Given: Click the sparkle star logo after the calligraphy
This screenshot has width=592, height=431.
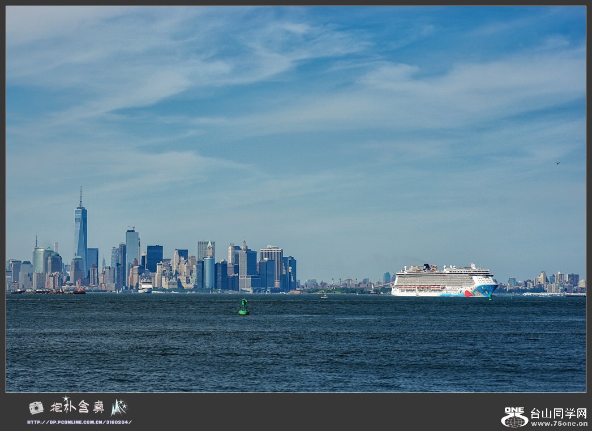Looking at the screenshot, I should click(119, 407).
